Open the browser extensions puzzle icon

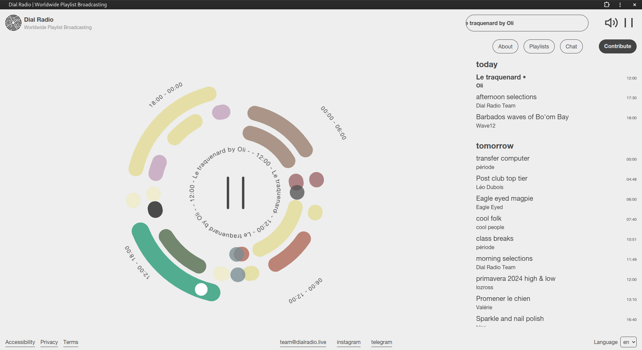[607, 5]
